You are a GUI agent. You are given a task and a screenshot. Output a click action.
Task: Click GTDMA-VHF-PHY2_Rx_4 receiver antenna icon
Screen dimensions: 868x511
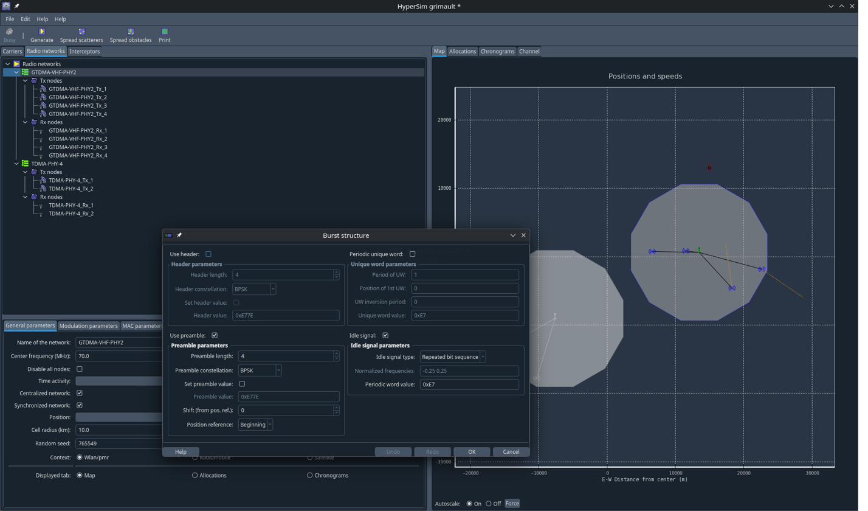point(41,156)
